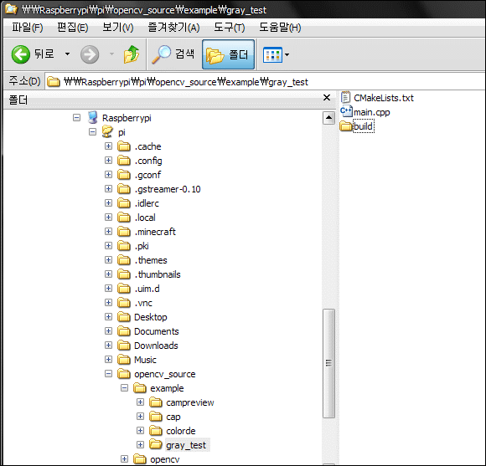
Task: Click the green Back arrow icon
Action: click(x=20, y=54)
